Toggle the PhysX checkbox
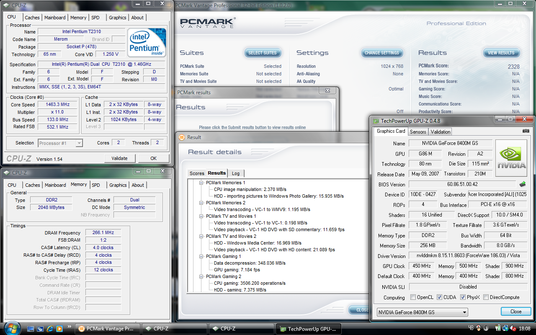The height and width of the screenshot is (335, 536). [x=463, y=297]
